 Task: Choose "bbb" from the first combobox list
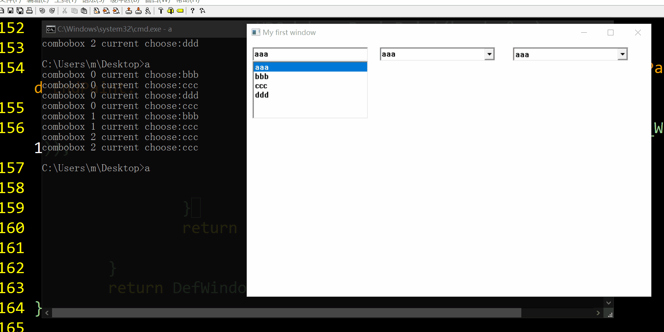[262, 77]
